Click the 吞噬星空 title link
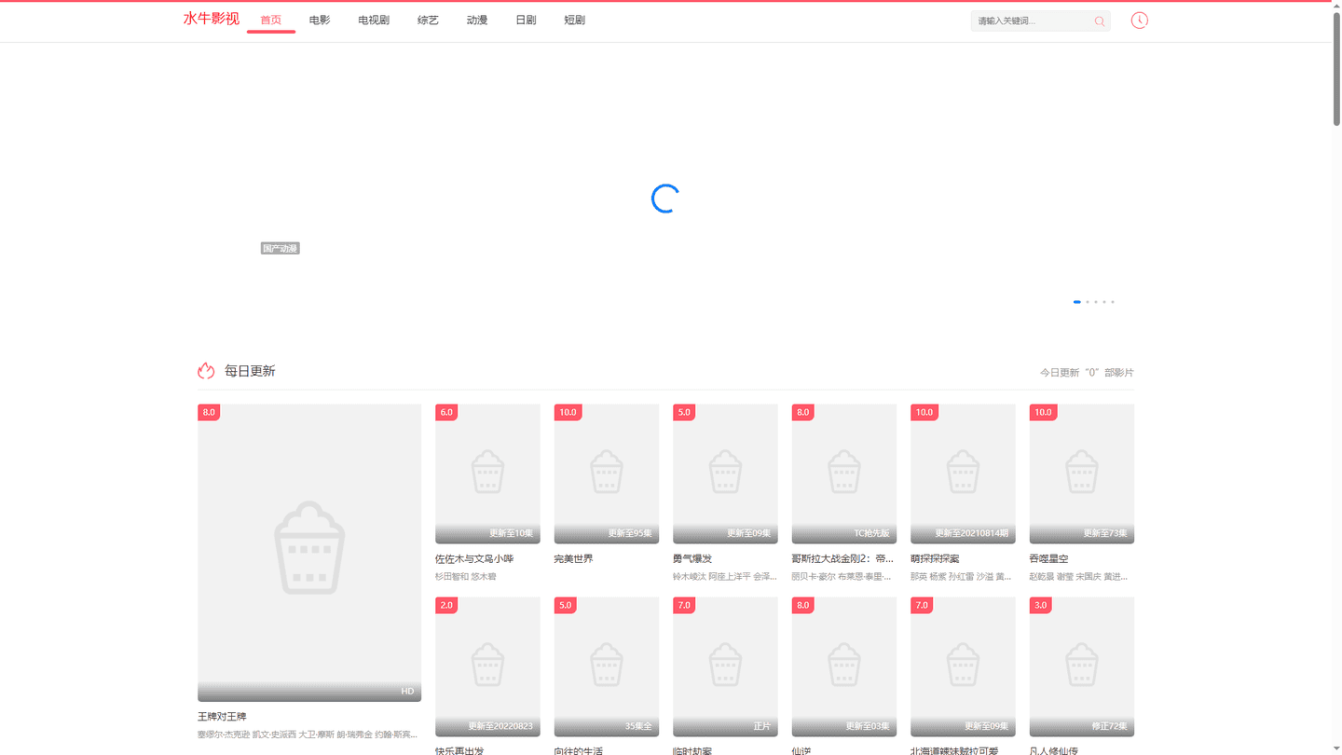Image resolution: width=1342 pixels, height=755 pixels. pos(1048,559)
